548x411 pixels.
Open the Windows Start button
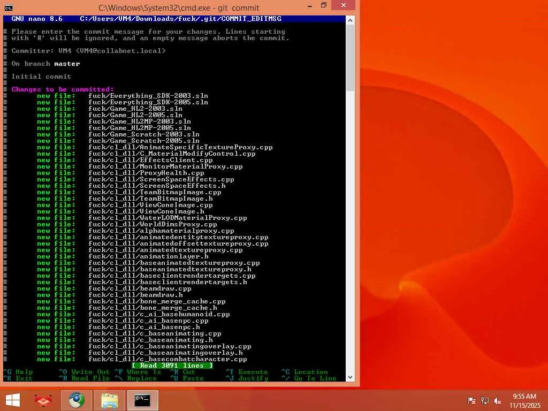(x=13, y=400)
